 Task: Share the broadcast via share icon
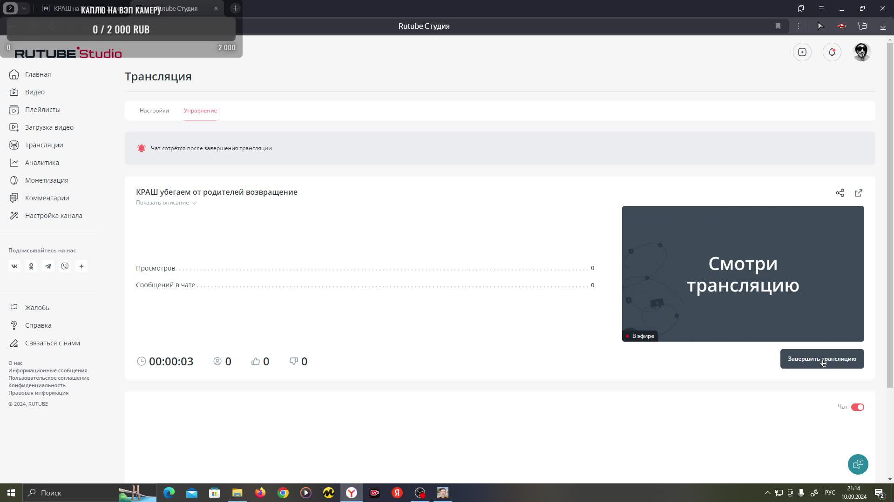(x=840, y=193)
